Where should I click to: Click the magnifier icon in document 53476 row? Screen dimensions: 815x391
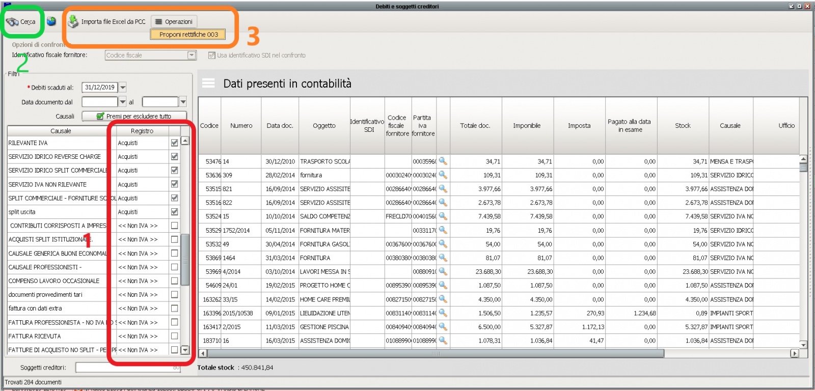[443, 161]
